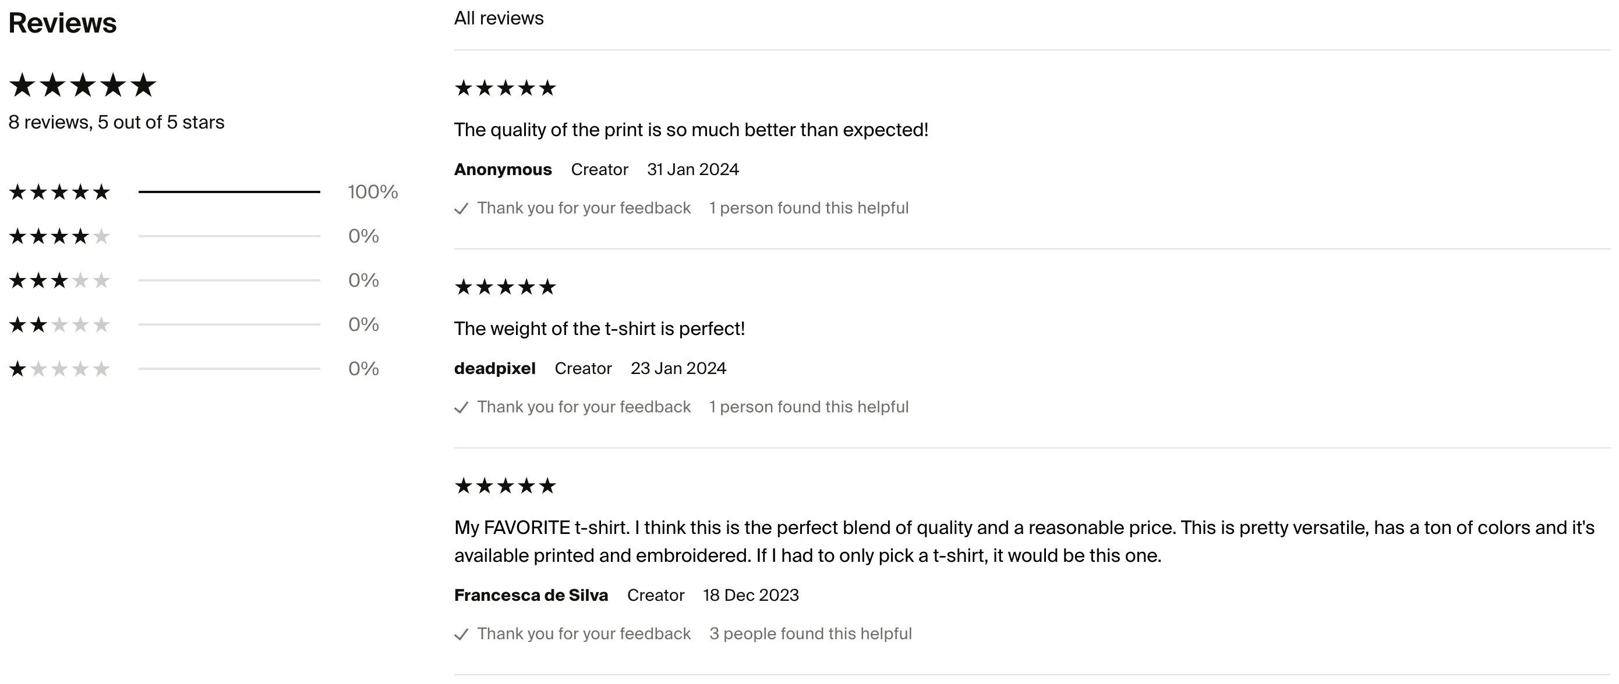Click the five-star icon on Anonymous review
Screen dimensions: 1619x684
coord(505,88)
